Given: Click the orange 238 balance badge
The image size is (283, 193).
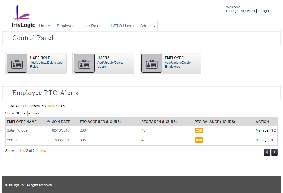Looking at the screenshot, I should pos(199,130).
